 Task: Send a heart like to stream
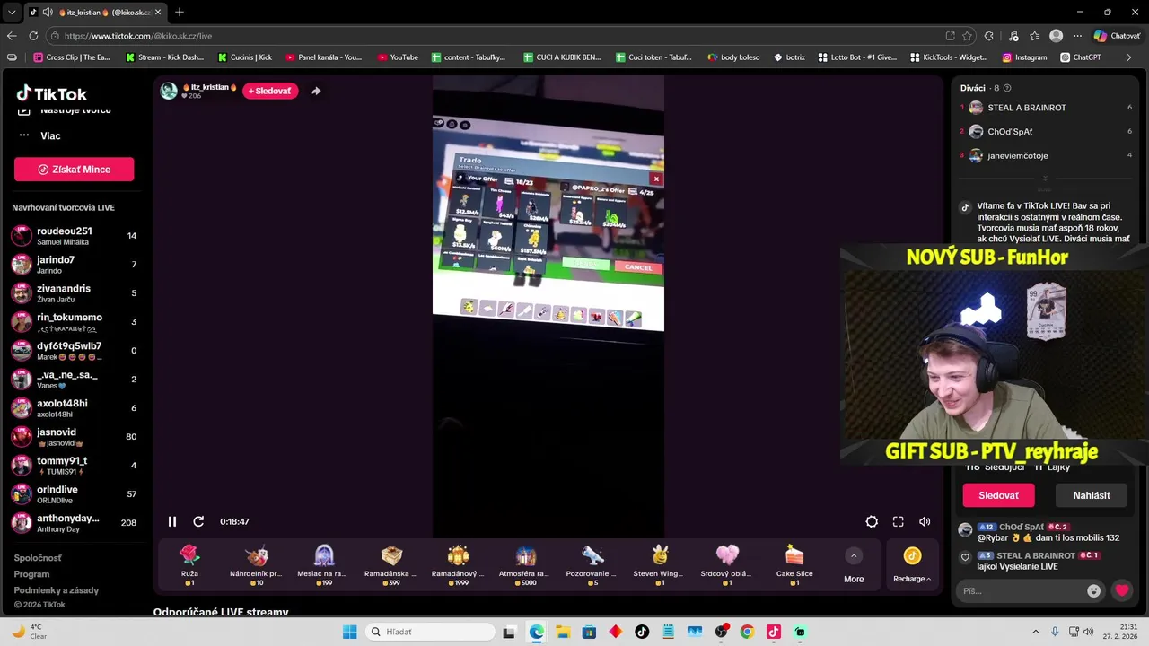coord(1122,590)
